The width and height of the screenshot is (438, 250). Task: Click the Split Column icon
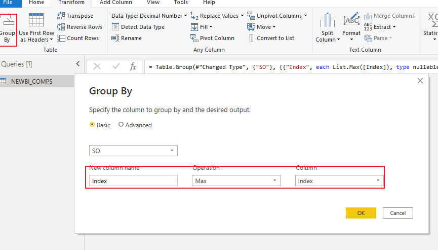[x=328, y=20]
